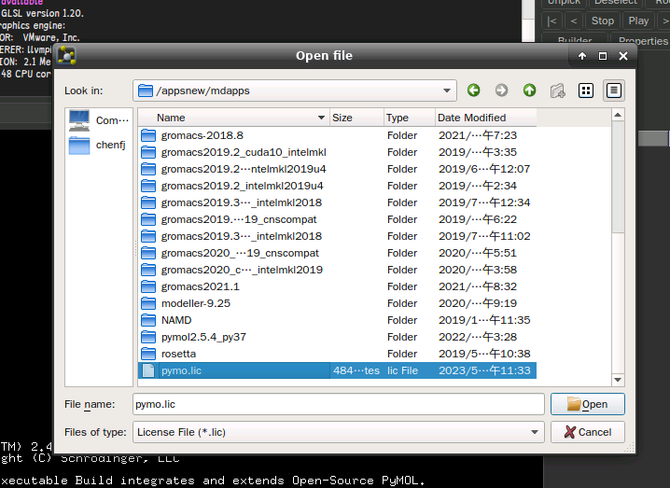670x488 pixels.
Task: Click the gromacs2020_c…_intelmkl2019 folder name
Action: [x=242, y=270]
